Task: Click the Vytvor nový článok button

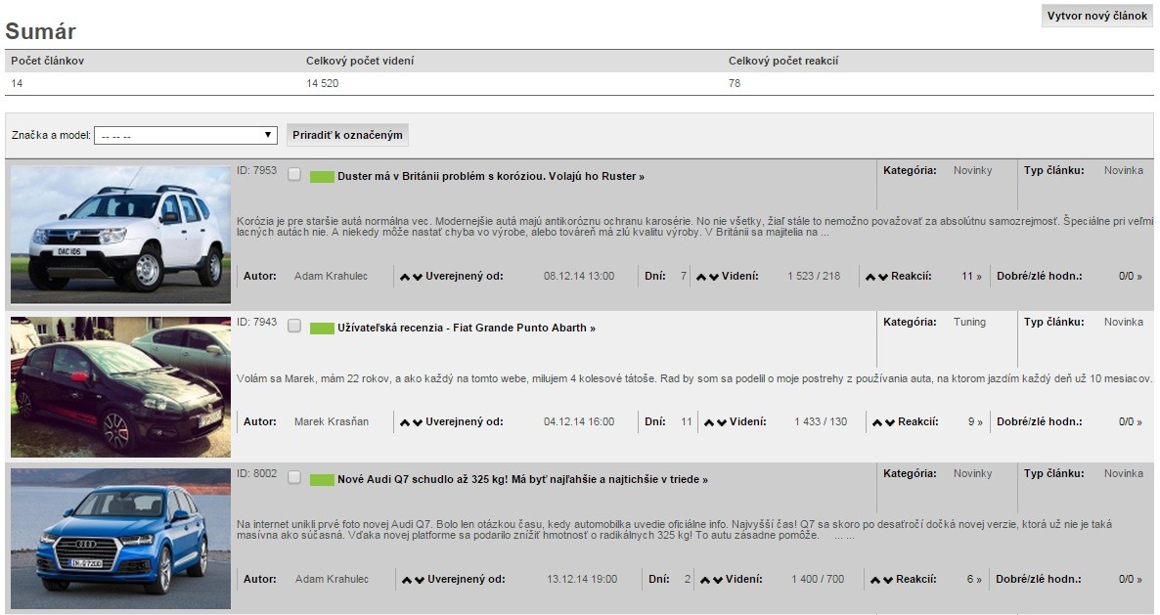Action: click(x=1097, y=16)
